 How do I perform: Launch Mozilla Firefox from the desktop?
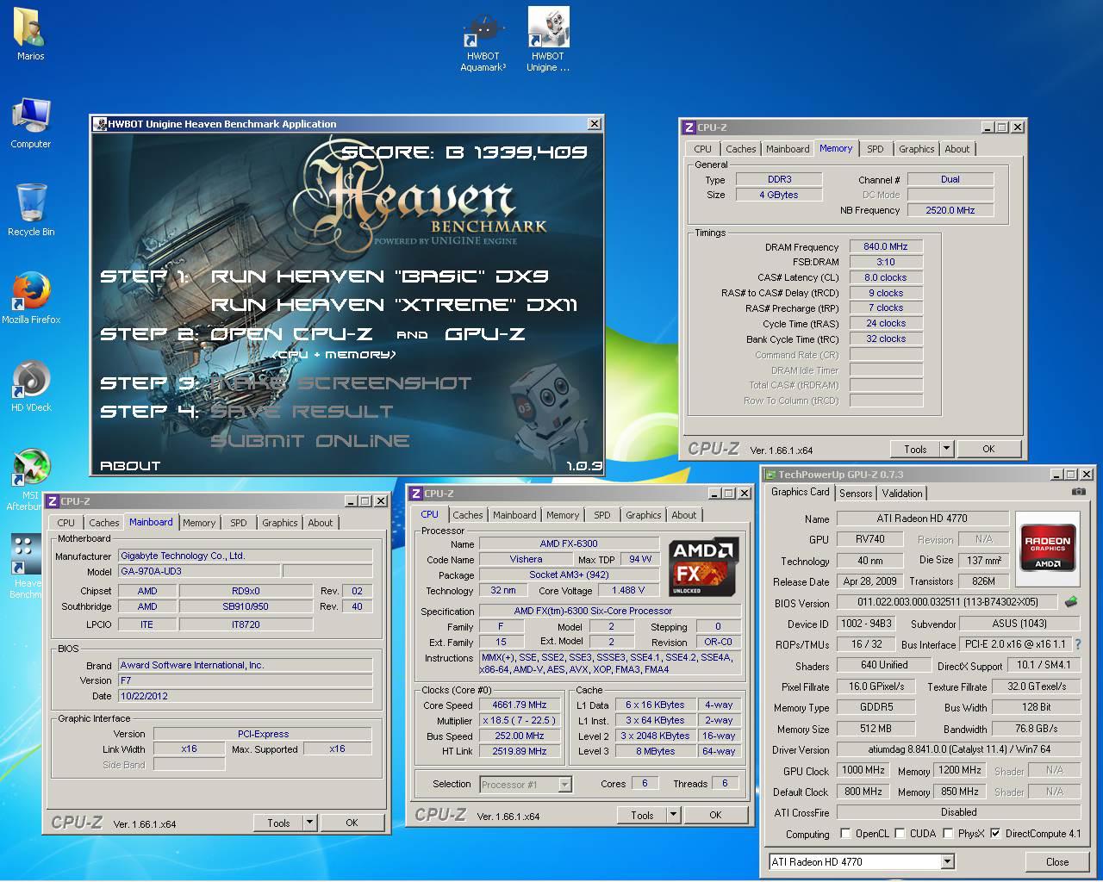click(x=31, y=299)
